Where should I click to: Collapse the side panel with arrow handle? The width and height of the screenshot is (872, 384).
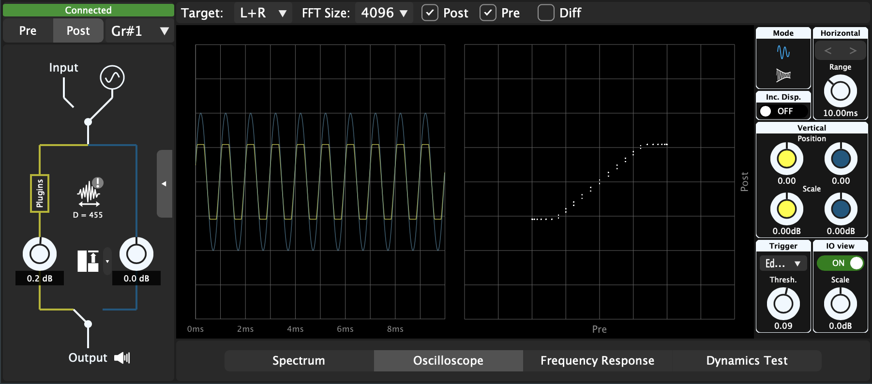[164, 184]
